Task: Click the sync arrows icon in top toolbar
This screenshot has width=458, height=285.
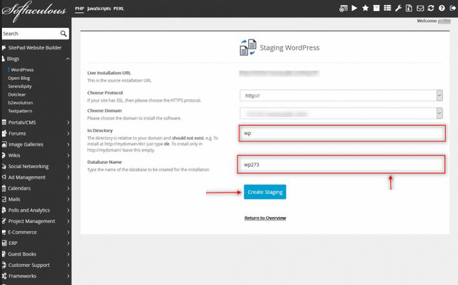Action: click(x=431, y=8)
